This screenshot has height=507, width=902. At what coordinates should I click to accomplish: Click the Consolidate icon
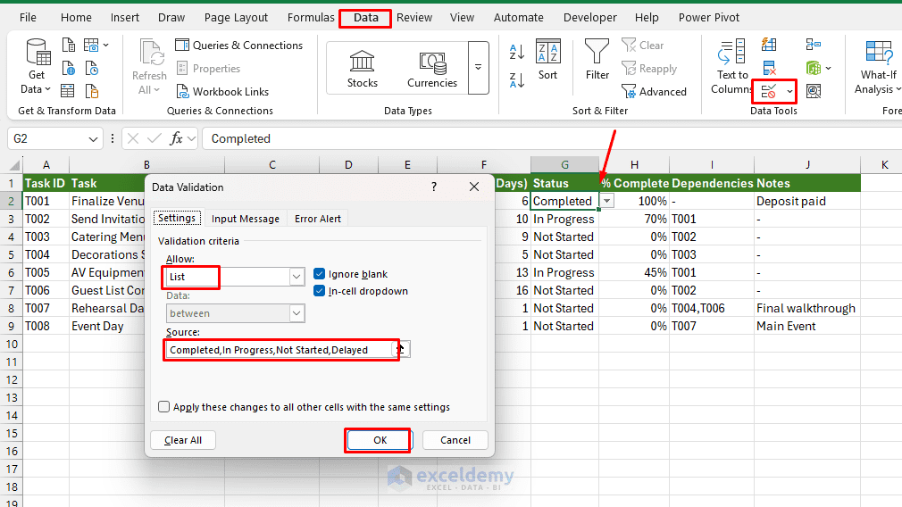814,45
